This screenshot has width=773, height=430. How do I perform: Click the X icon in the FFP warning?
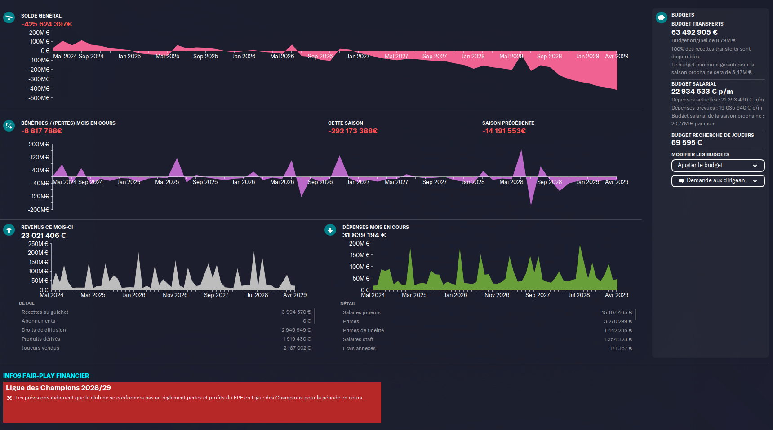coord(9,398)
